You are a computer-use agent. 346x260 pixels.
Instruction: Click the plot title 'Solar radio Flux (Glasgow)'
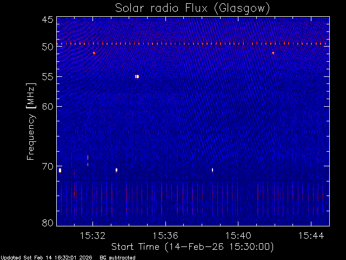pos(192,9)
